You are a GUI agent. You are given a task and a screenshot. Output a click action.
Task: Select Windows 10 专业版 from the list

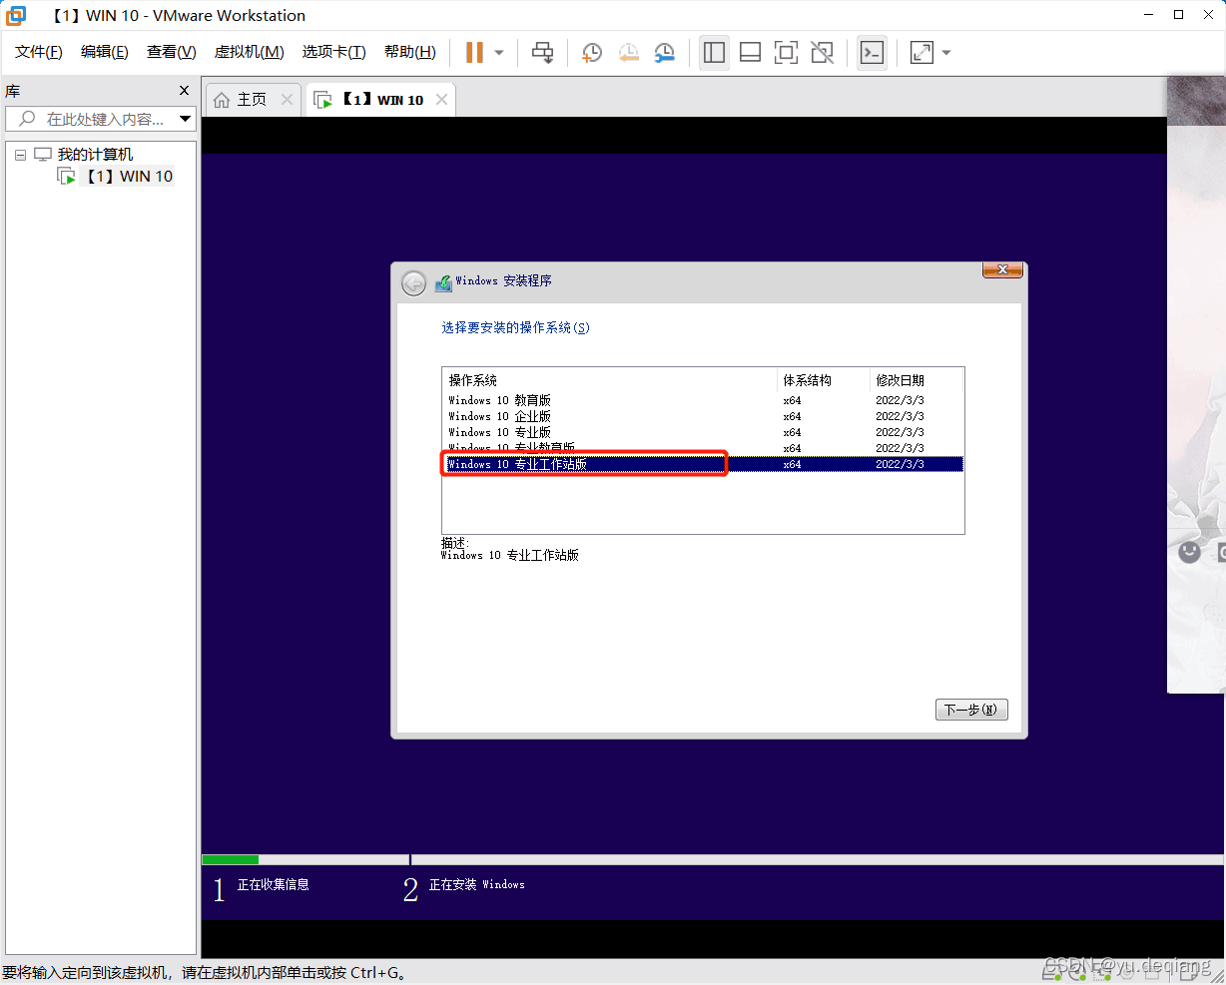coord(703,432)
